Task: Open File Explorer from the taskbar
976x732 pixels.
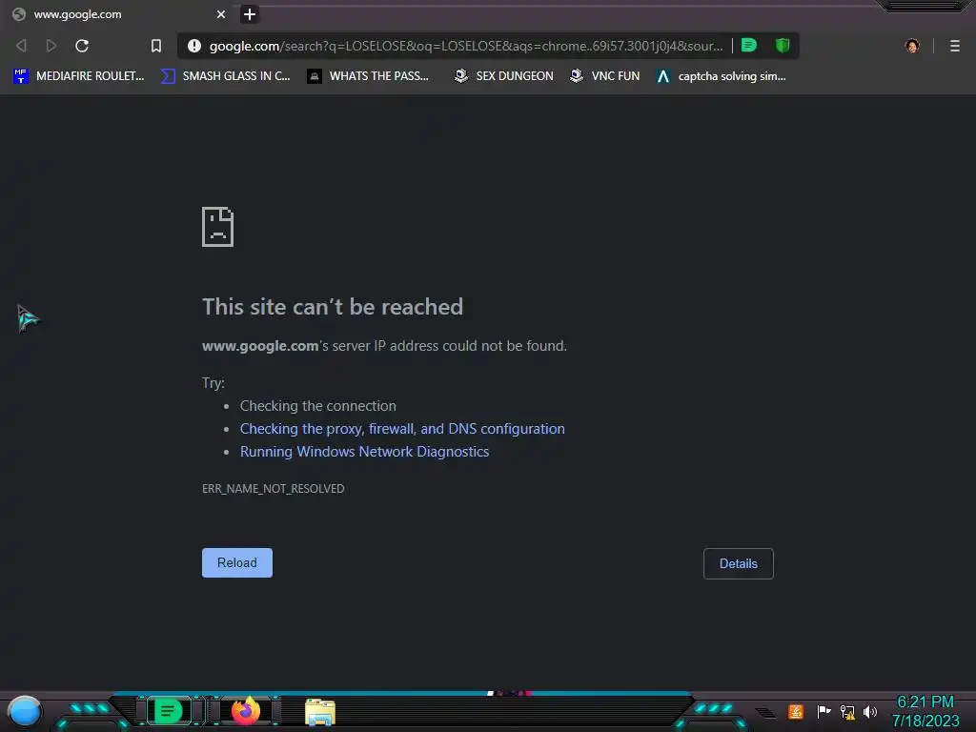Action: pos(320,712)
